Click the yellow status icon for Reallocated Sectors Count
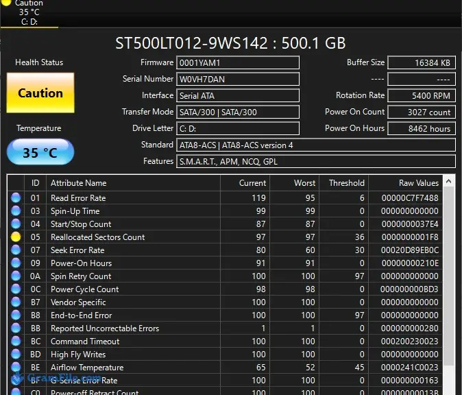 point(16,237)
